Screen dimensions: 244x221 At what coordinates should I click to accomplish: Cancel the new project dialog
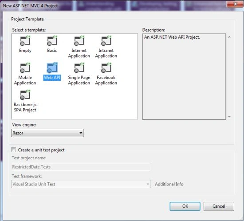pos(219,206)
